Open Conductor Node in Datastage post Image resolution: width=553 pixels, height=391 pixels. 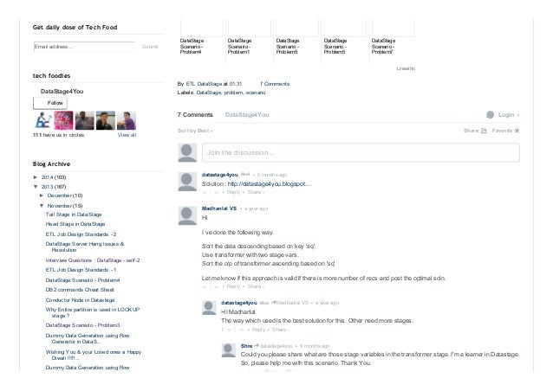[x=80, y=300]
